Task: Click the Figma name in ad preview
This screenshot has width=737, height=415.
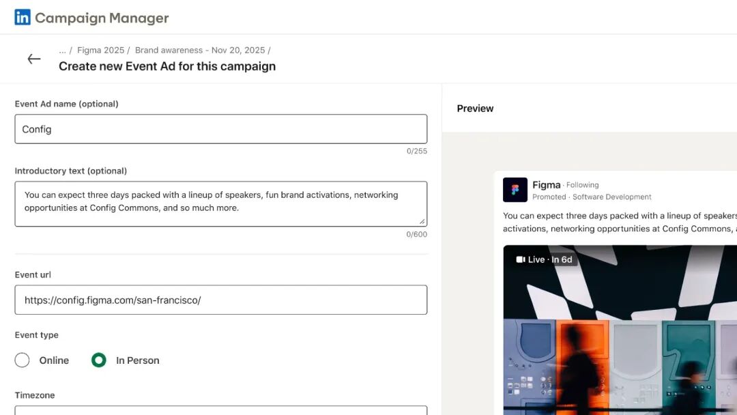Action: point(546,185)
